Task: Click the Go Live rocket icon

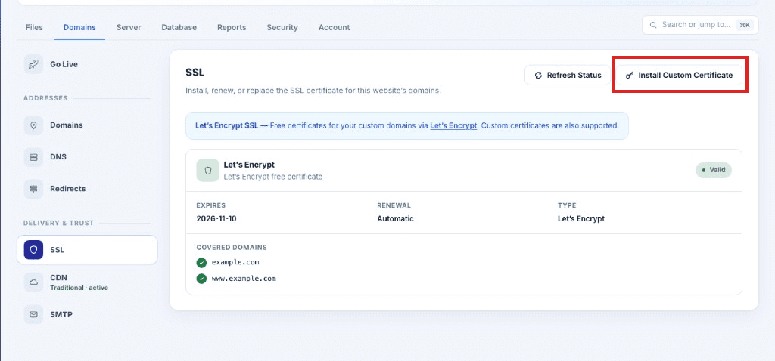Action: tap(33, 64)
